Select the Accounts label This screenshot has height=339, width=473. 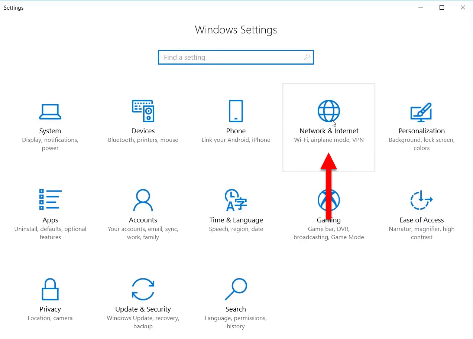143,220
